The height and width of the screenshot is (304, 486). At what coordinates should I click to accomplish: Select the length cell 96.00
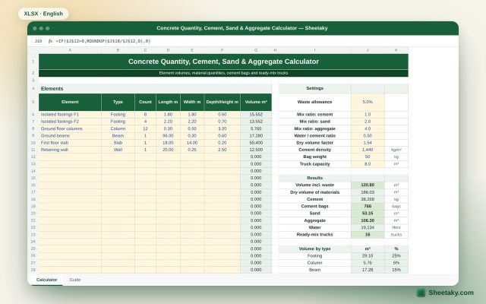pos(168,136)
